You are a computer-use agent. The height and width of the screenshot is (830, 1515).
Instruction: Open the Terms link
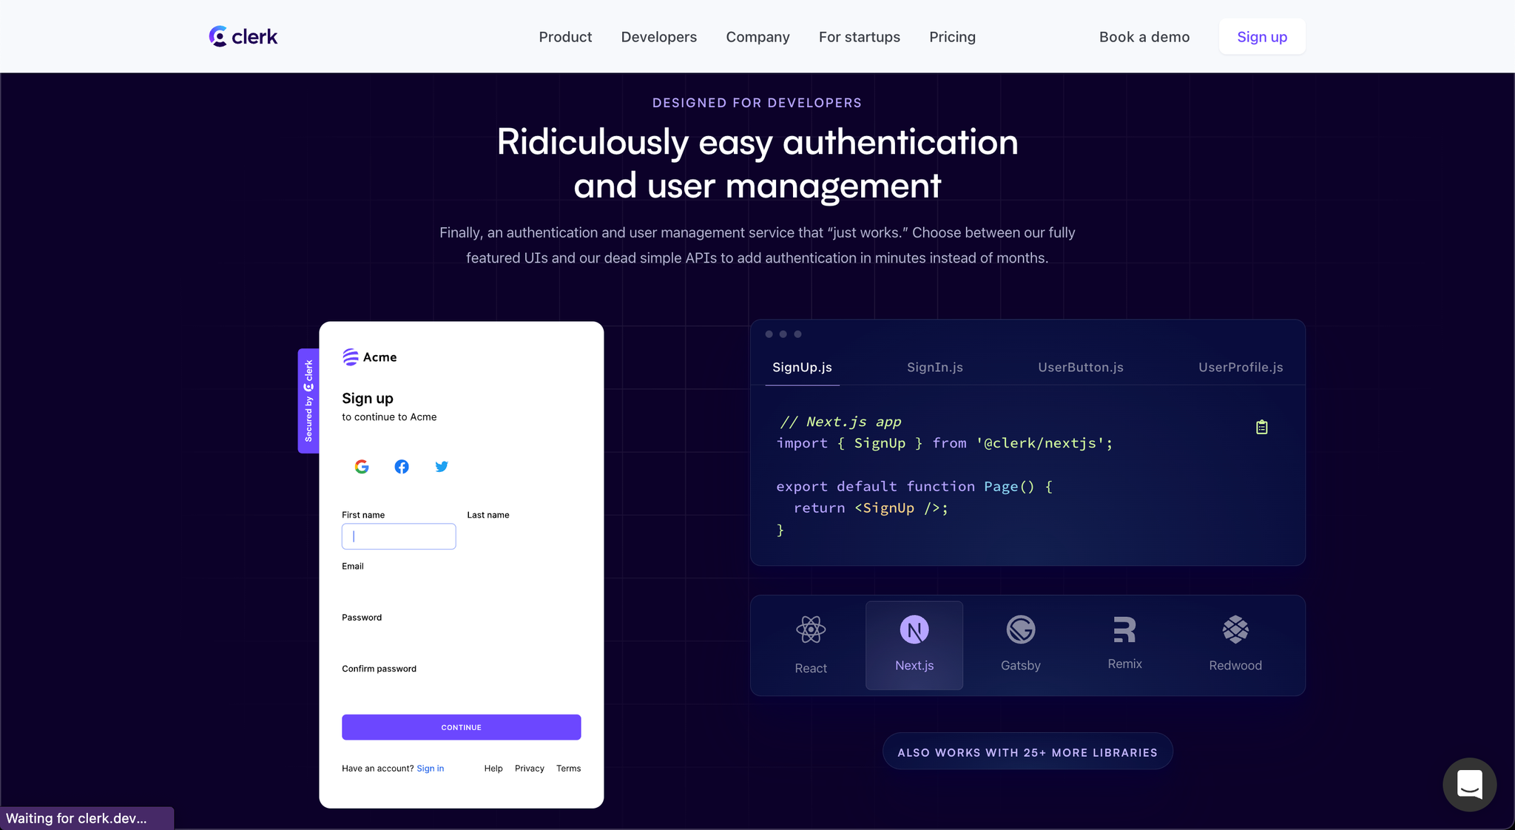pos(569,769)
